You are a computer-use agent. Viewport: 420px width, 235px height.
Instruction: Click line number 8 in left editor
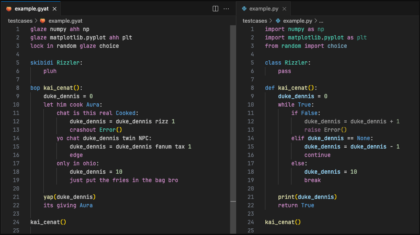[18, 88]
